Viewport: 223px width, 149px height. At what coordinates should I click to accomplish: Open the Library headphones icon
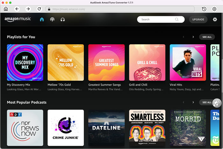click(62, 19)
